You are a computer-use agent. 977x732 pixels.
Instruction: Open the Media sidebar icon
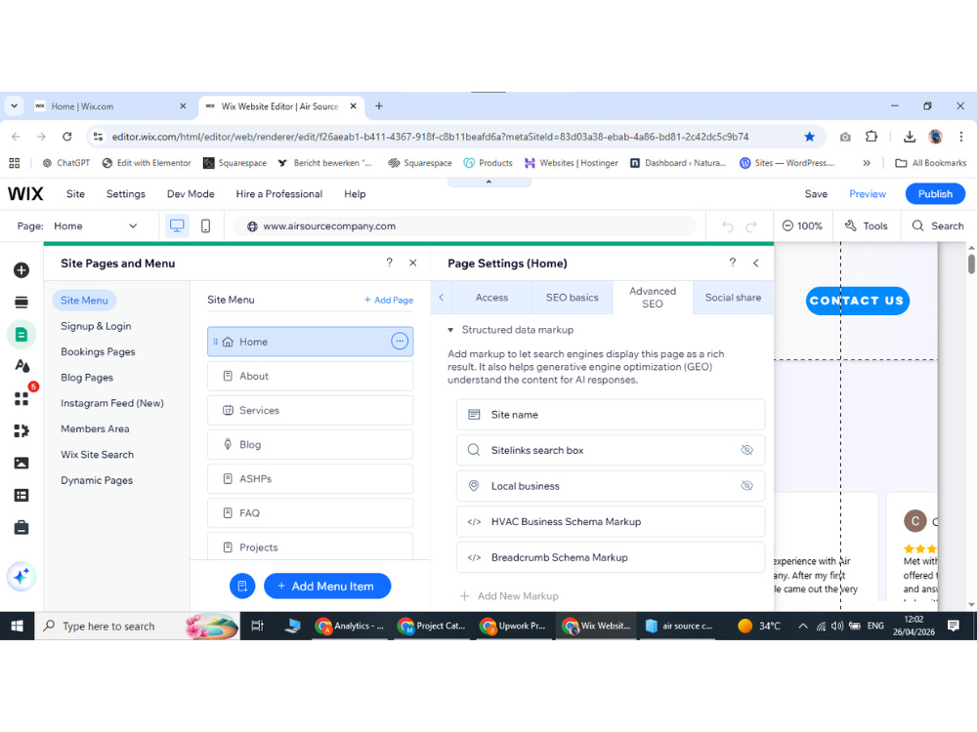pos(21,463)
